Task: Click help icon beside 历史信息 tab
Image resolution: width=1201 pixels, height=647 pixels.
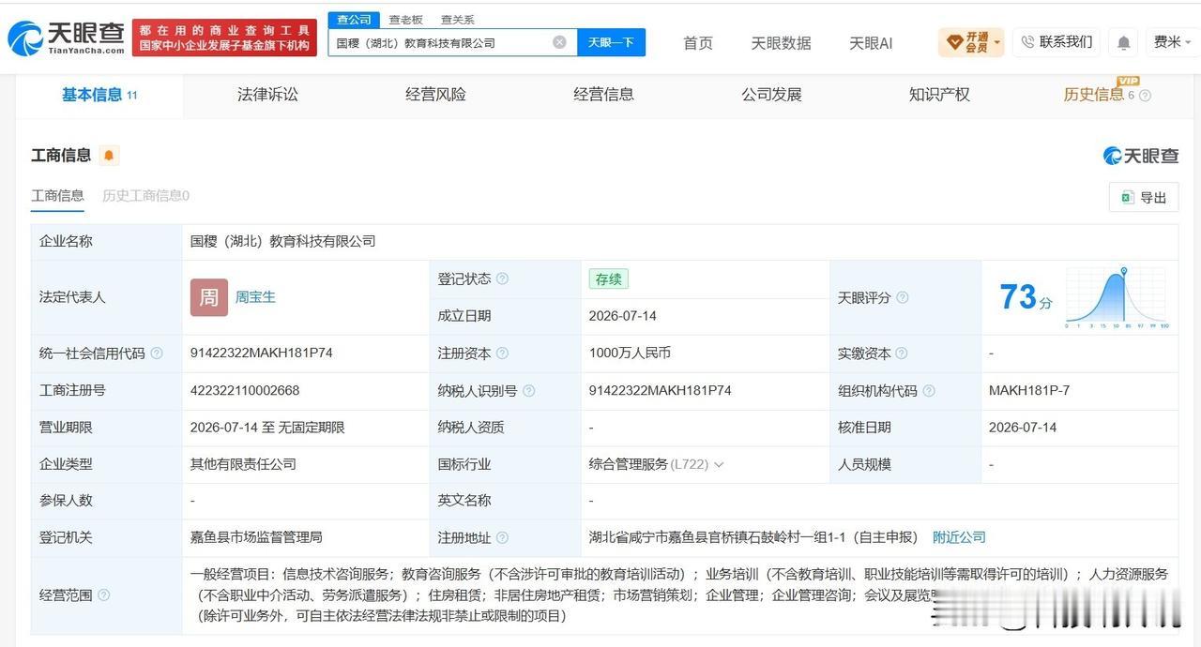Action: click(x=1145, y=96)
